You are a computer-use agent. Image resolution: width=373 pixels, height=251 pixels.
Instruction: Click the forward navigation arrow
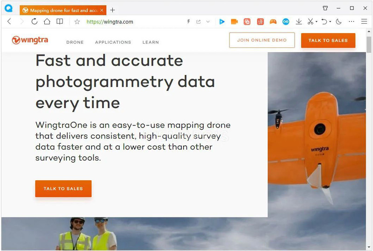(22, 21)
